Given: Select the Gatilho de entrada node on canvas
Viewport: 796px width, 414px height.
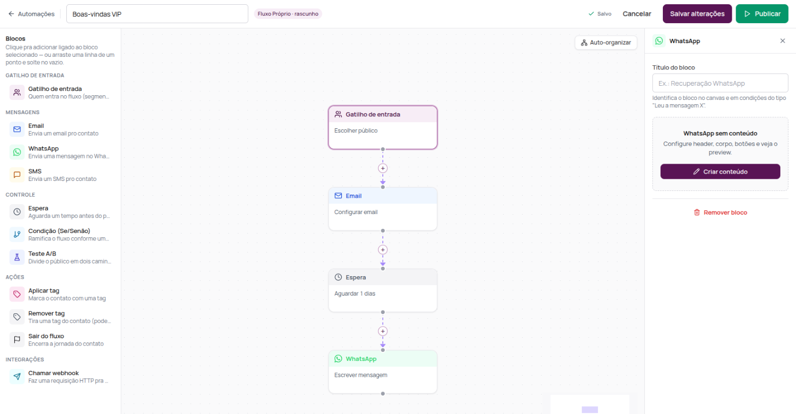Looking at the screenshot, I should coord(383,127).
